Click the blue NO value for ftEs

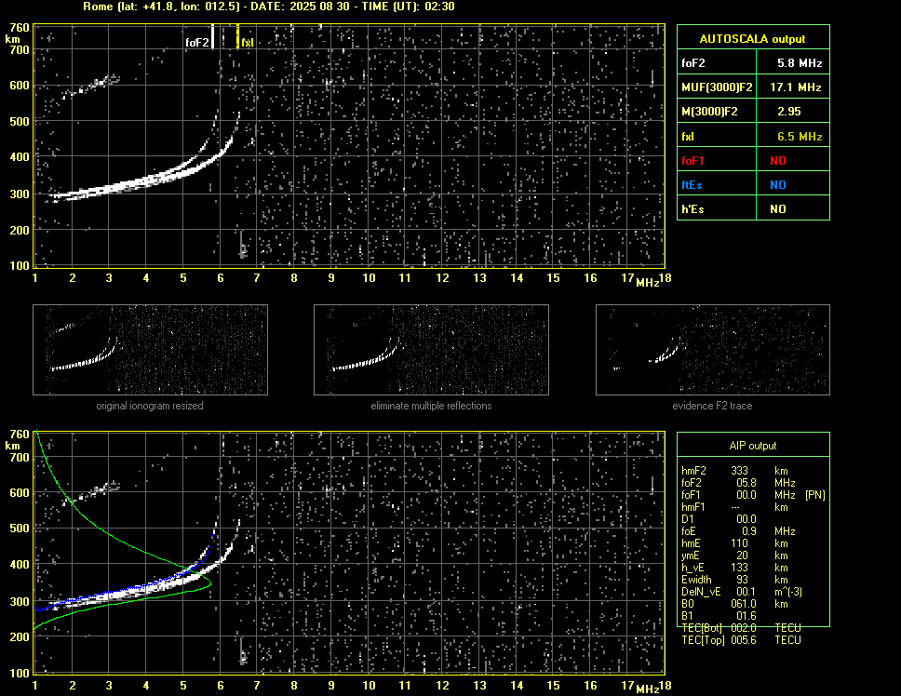[x=778, y=185]
